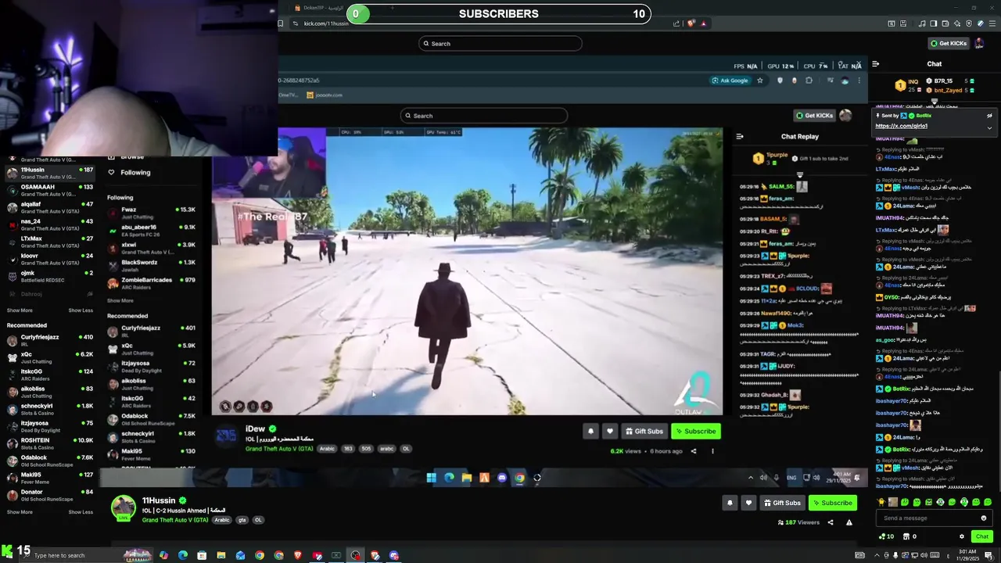This screenshot has height=563, width=1001.
Task: Toggle the follow heart for 11Hussin
Action: click(748, 503)
